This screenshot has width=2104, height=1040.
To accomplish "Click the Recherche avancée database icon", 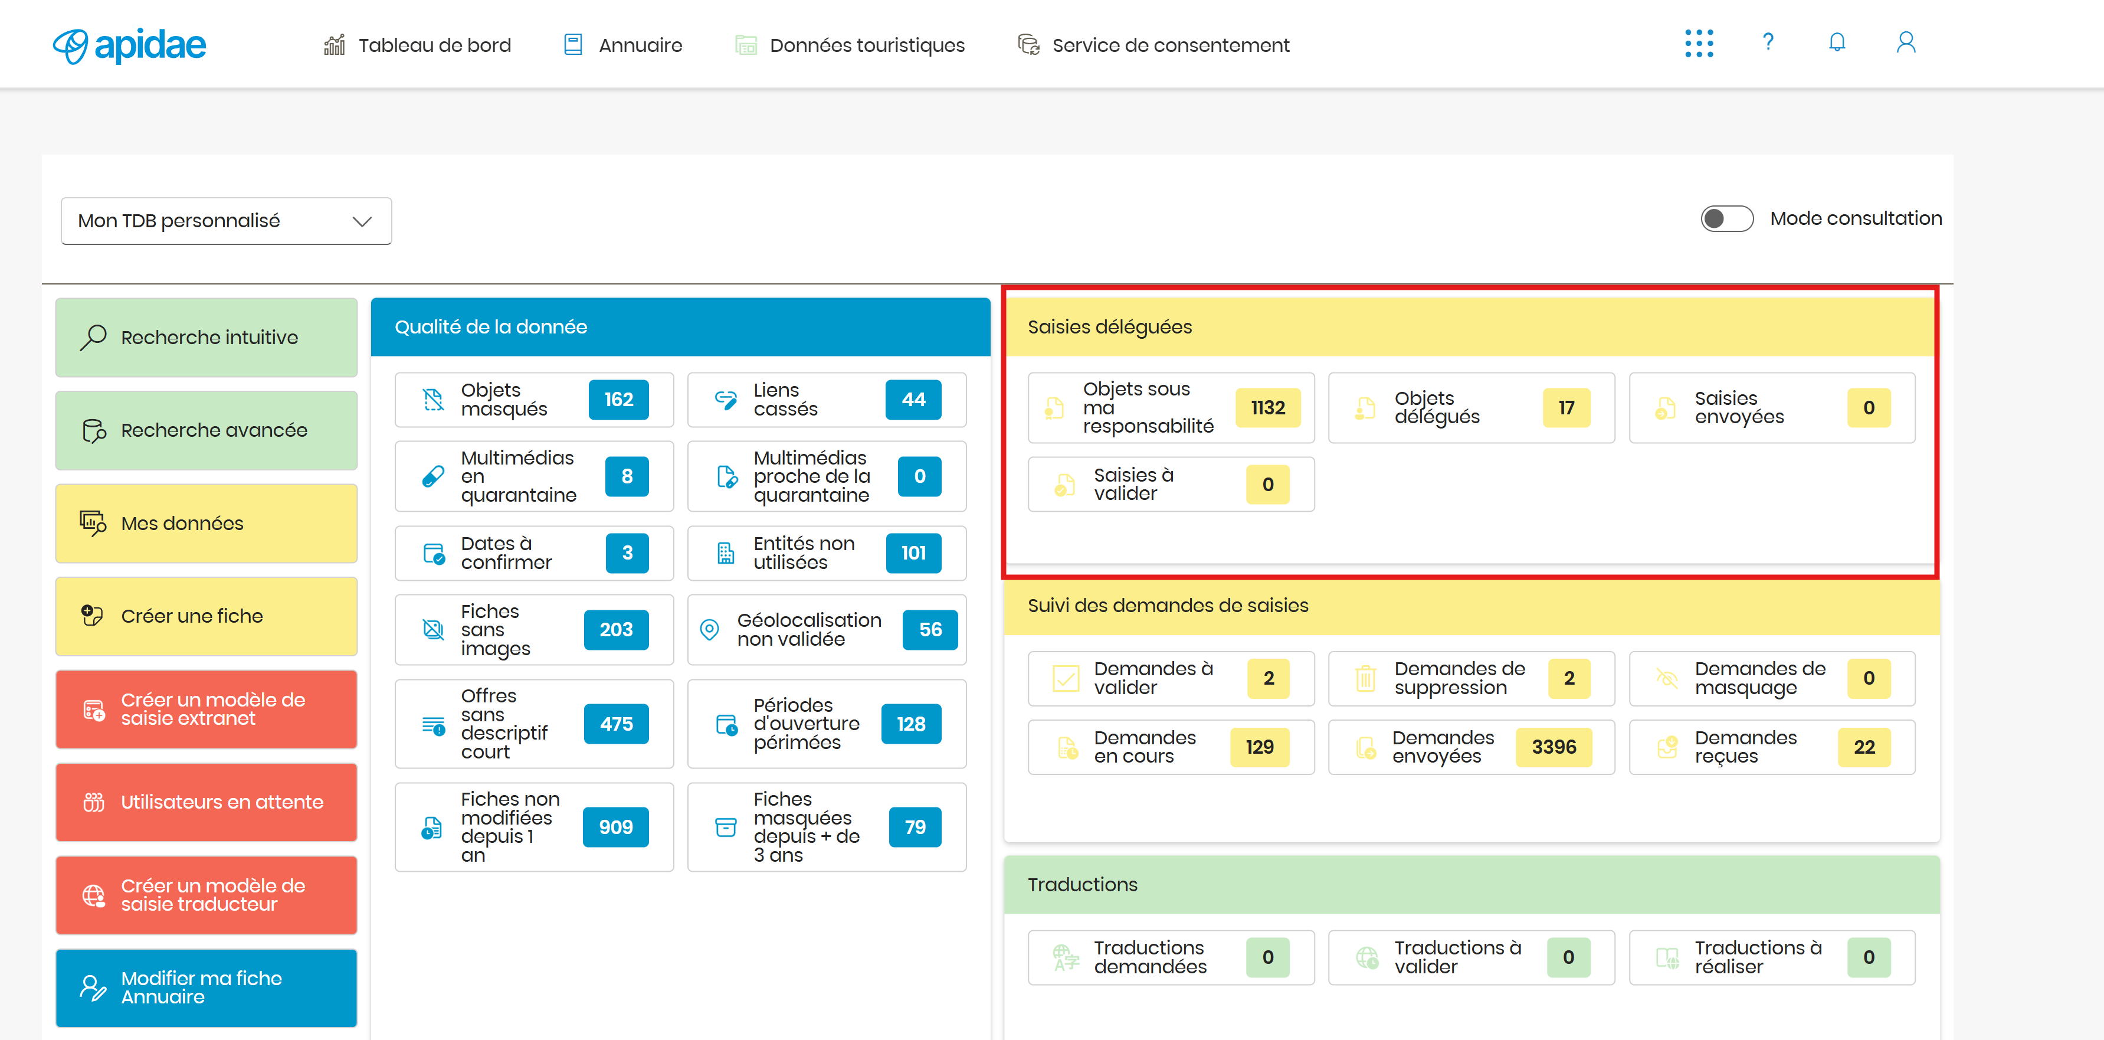I will pos(94,430).
